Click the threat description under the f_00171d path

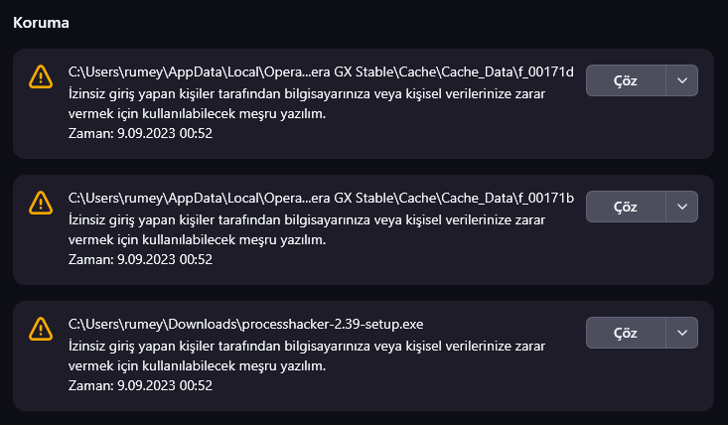(x=307, y=103)
